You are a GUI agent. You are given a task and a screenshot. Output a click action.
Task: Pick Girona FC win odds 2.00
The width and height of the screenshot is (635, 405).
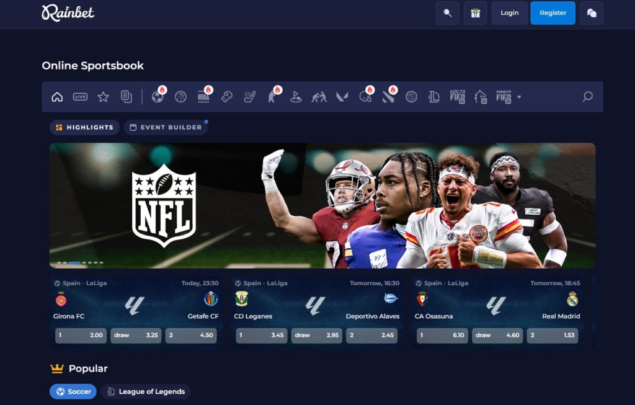81,336
